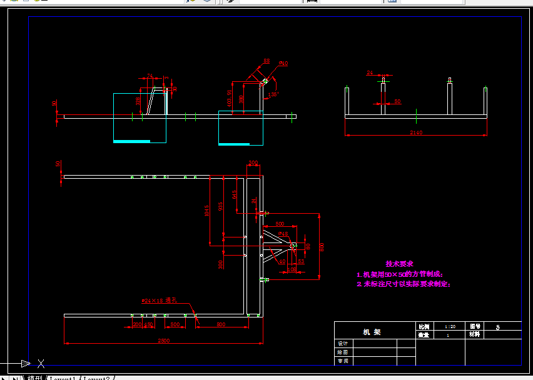
Task: Click the 图号 label cell
Action: (x=475, y=326)
